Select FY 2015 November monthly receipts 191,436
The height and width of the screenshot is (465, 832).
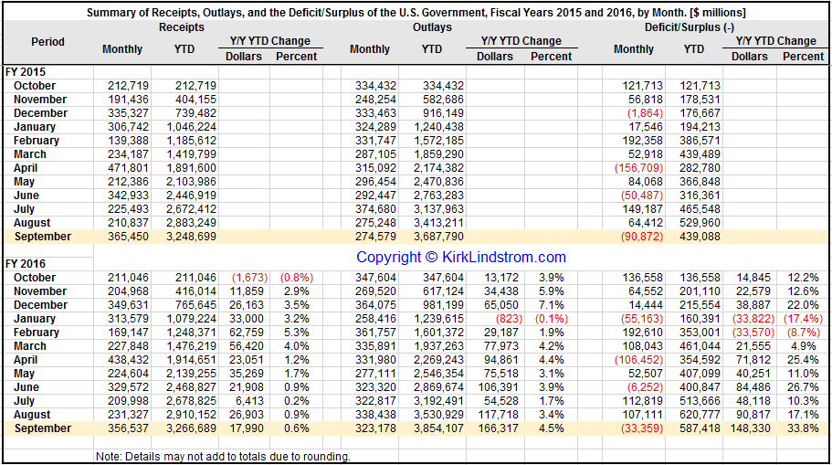(x=128, y=100)
